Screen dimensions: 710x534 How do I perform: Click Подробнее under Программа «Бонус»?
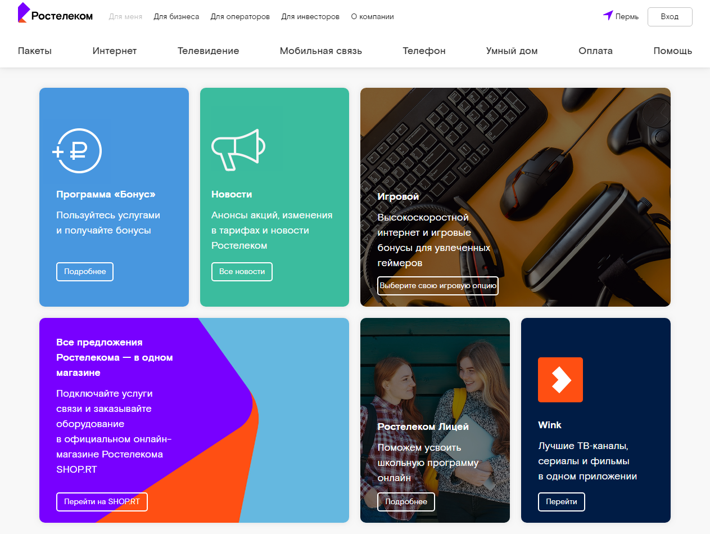pyautogui.click(x=85, y=271)
